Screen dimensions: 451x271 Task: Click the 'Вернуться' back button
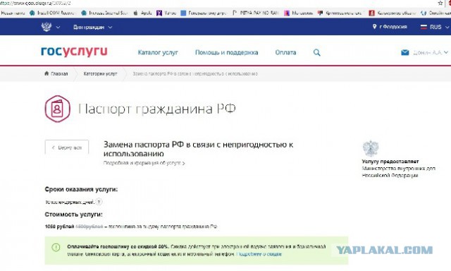[67, 147]
